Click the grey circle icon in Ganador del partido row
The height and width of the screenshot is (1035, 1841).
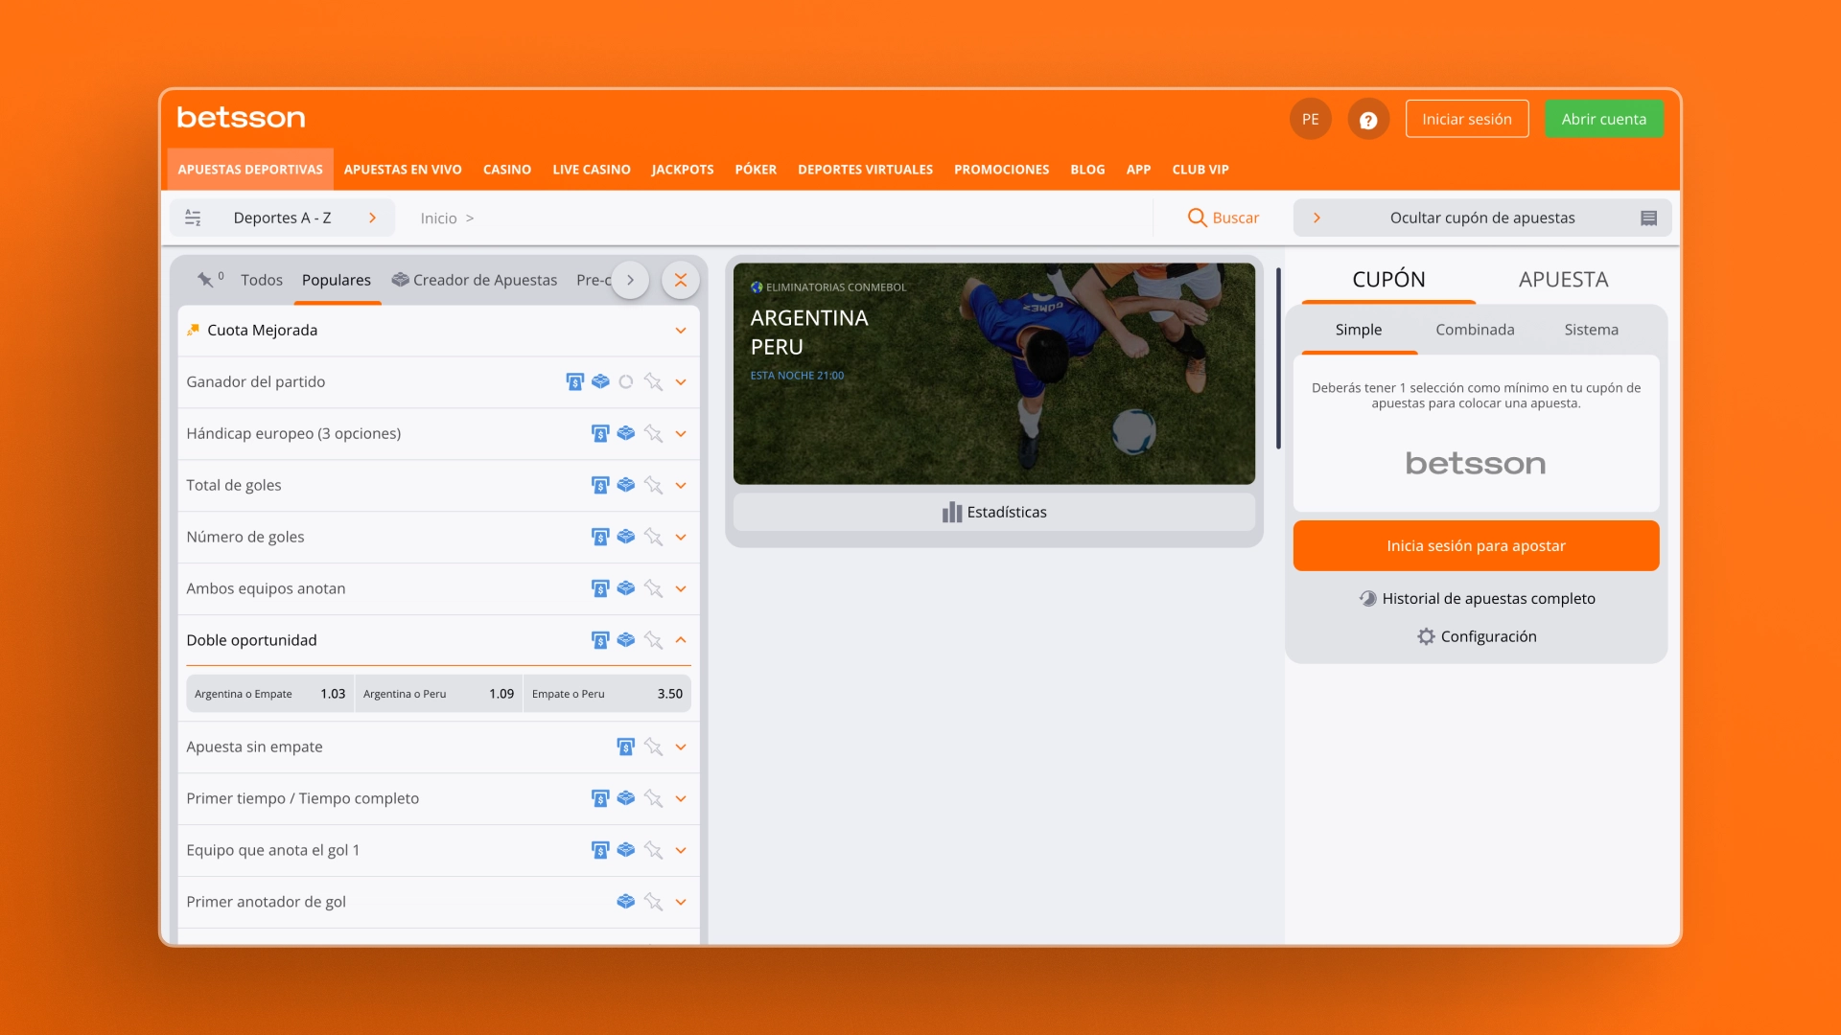point(625,381)
